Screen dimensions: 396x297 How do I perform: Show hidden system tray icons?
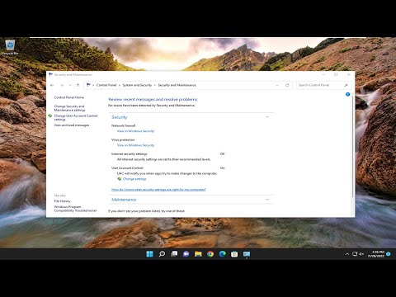coord(347,254)
